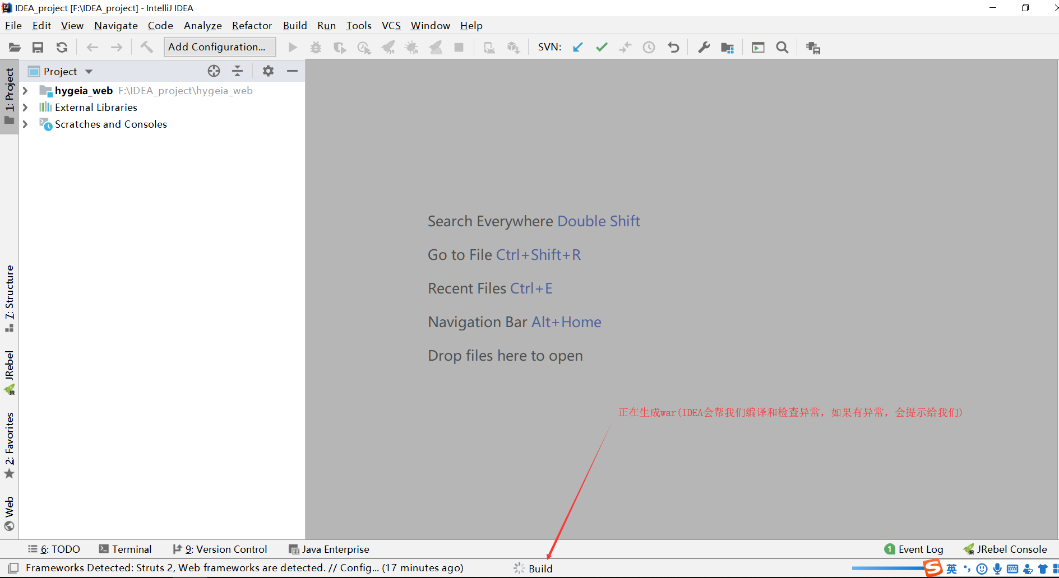The height and width of the screenshot is (578, 1059).
Task: Open Project Structure folder icon
Action: tap(727, 48)
